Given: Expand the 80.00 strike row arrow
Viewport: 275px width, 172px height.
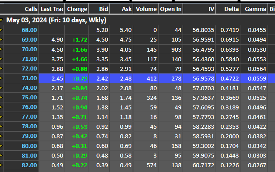Looking at the screenshot, I should [1, 146].
